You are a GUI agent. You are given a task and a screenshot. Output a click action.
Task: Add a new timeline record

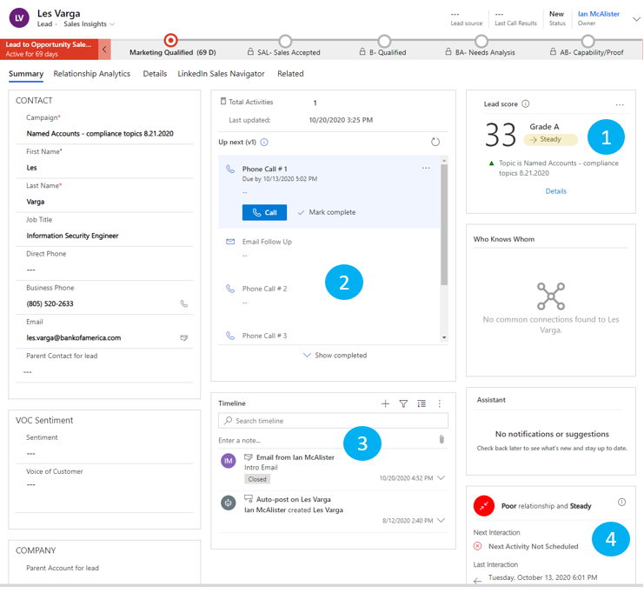[385, 404]
